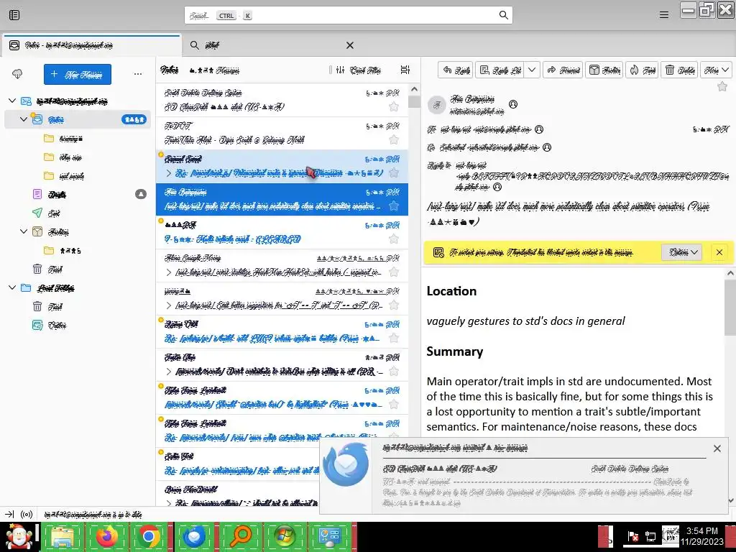Close the search results tab

350,45
